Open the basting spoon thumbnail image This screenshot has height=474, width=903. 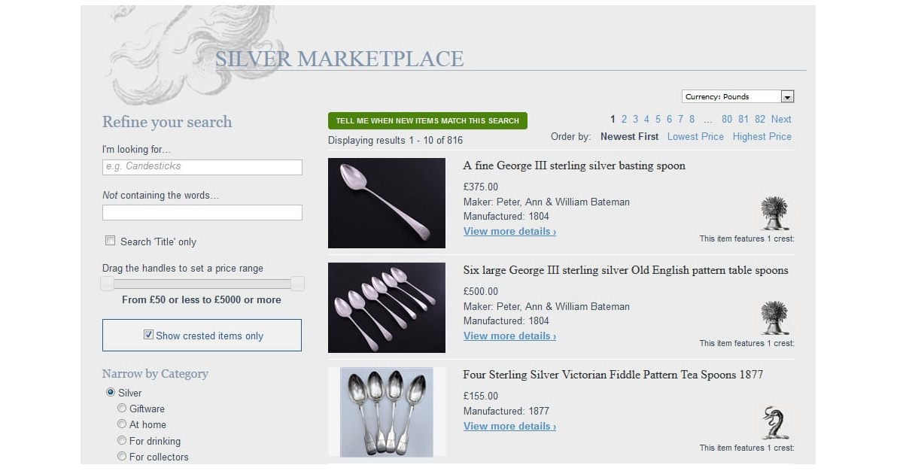(x=387, y=203)
